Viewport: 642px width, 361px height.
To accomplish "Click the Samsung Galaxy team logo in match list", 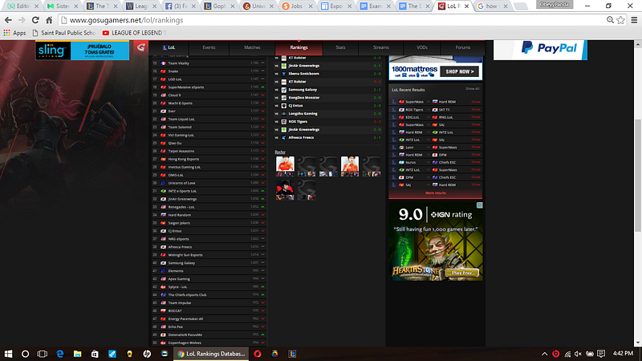I will [284, 90].
